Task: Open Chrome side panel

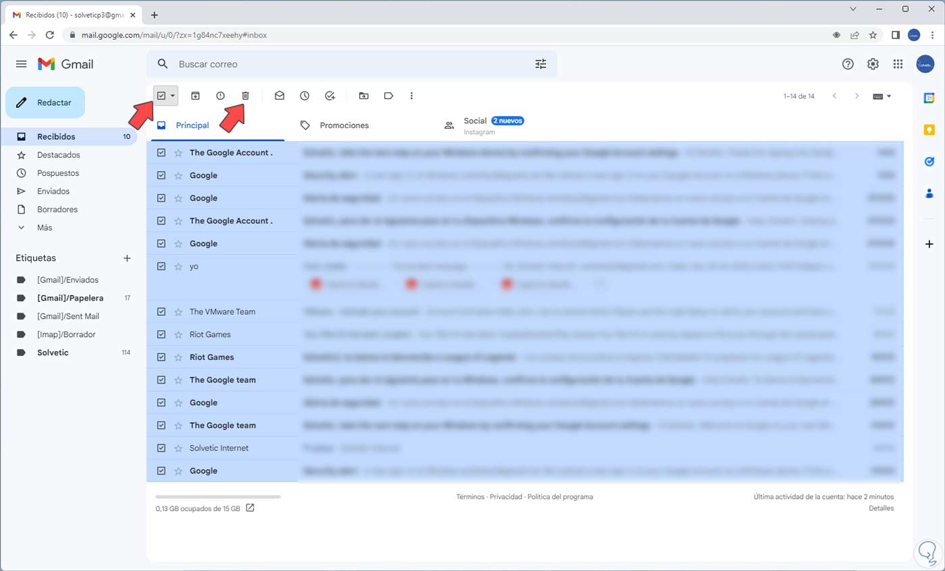Action: (x=896, y=35)
